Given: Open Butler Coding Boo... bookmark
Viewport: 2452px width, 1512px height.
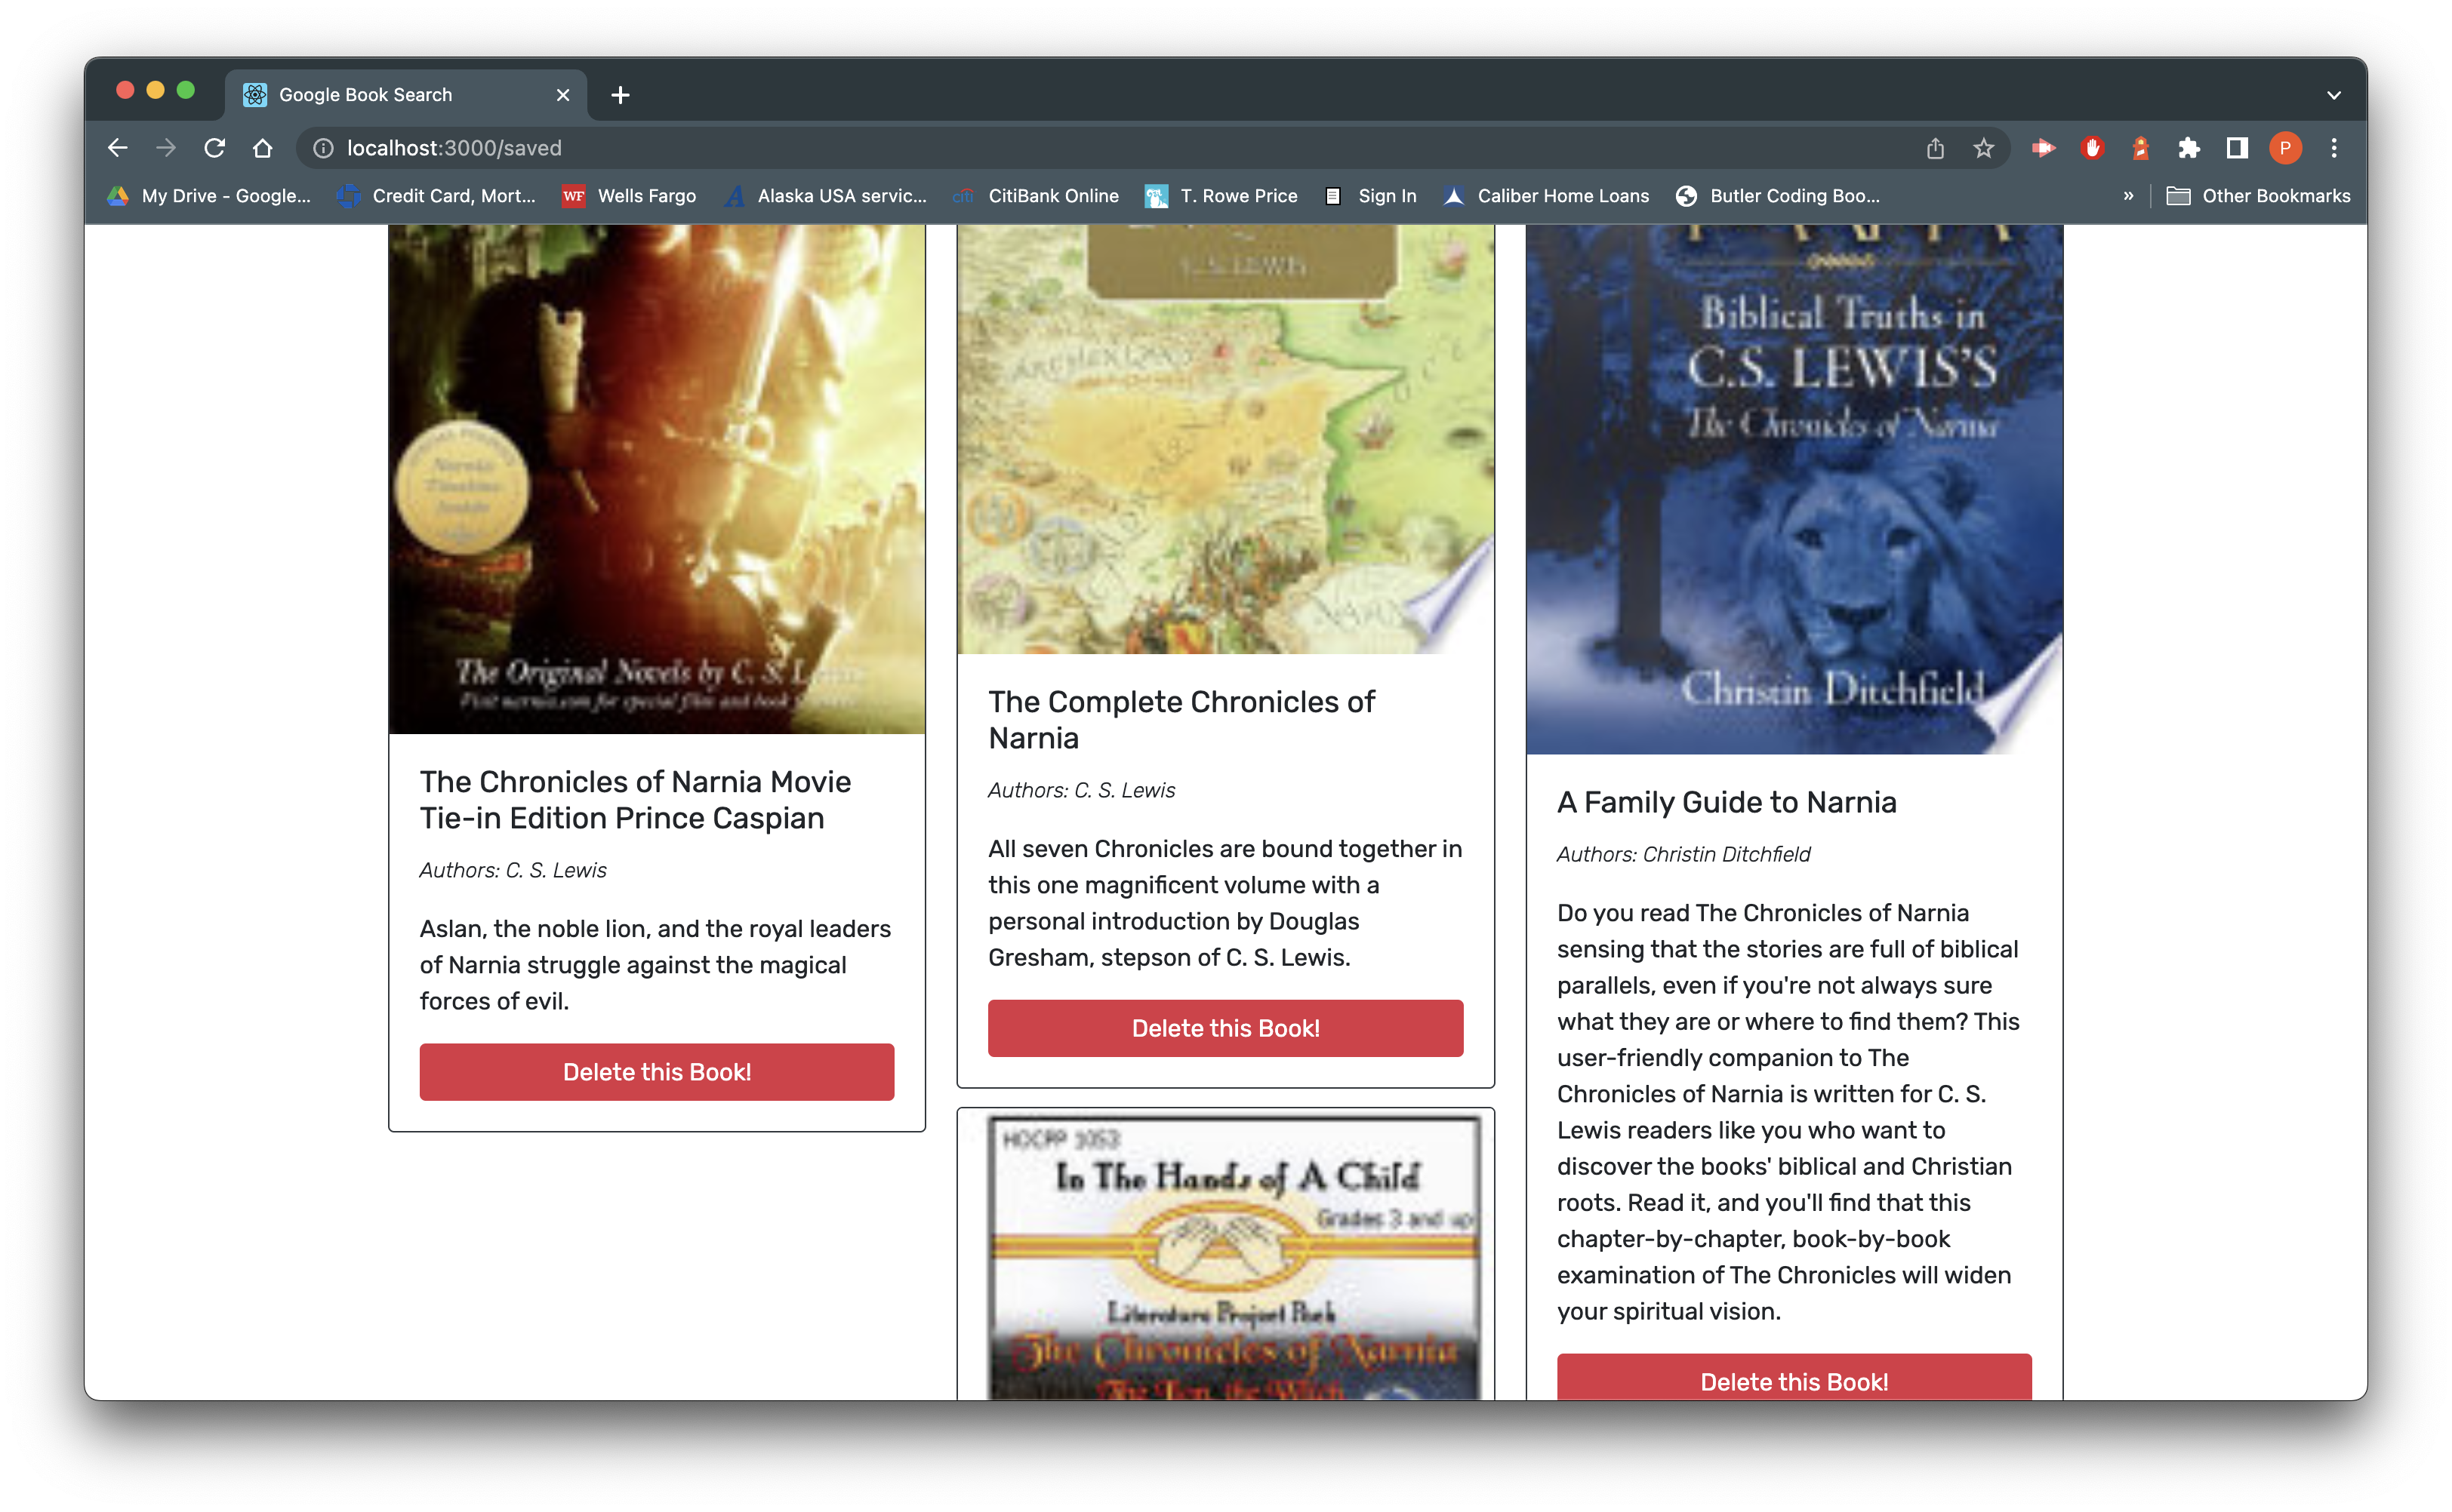Looking at the screenshot, I should 1778,196.
